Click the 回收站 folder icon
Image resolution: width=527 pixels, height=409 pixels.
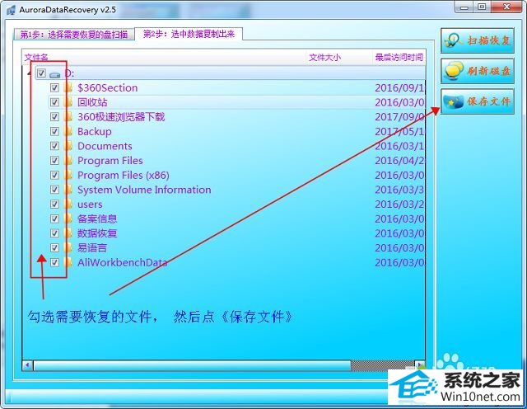click(68, 102)
